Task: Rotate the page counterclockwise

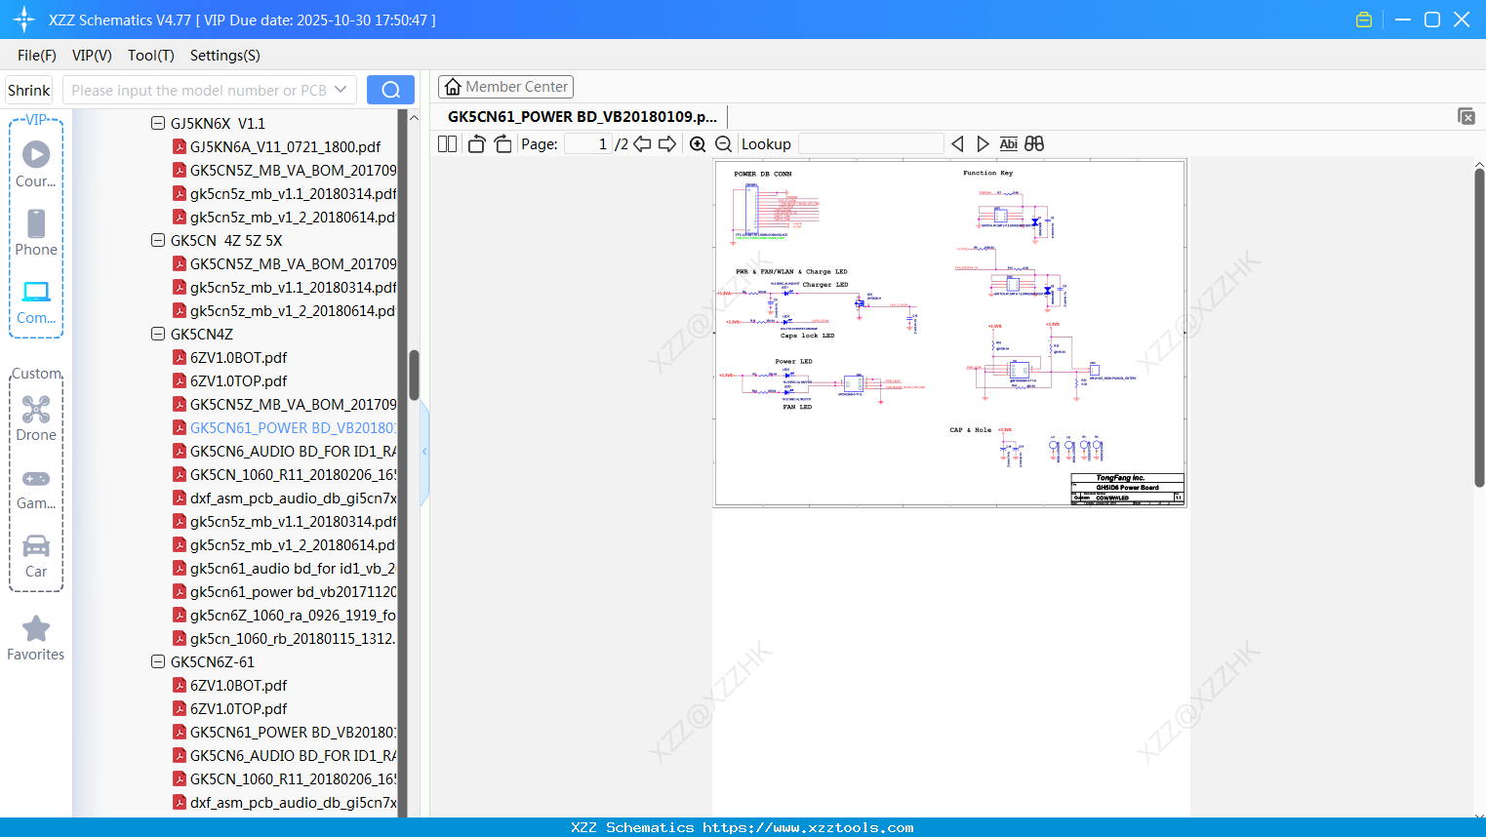Action: coord(476,144)
